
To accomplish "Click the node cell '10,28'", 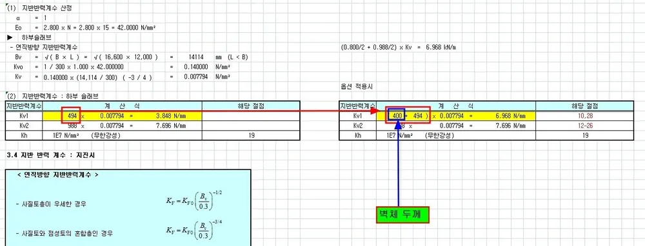I will (586, 116).
